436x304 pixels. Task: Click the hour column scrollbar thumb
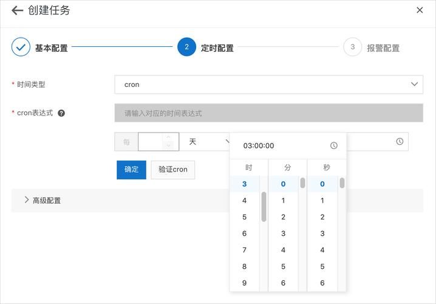[x=264, y=207]
